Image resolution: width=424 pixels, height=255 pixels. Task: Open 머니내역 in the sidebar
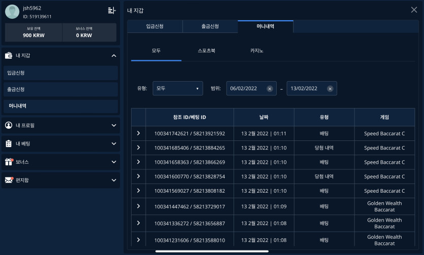coord(60,106)
